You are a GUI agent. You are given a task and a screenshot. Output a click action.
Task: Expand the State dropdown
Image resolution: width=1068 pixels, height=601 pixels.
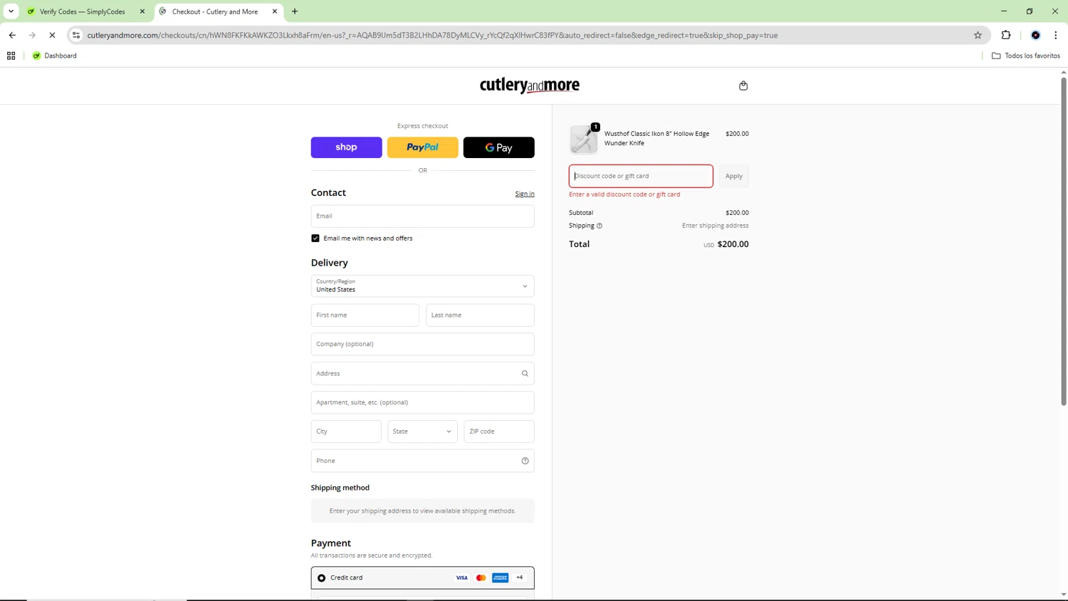(422, 432)
